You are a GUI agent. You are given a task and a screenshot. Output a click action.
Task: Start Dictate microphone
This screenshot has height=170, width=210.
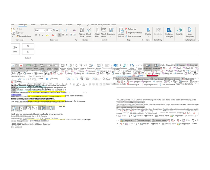click(x=148, y=30)
